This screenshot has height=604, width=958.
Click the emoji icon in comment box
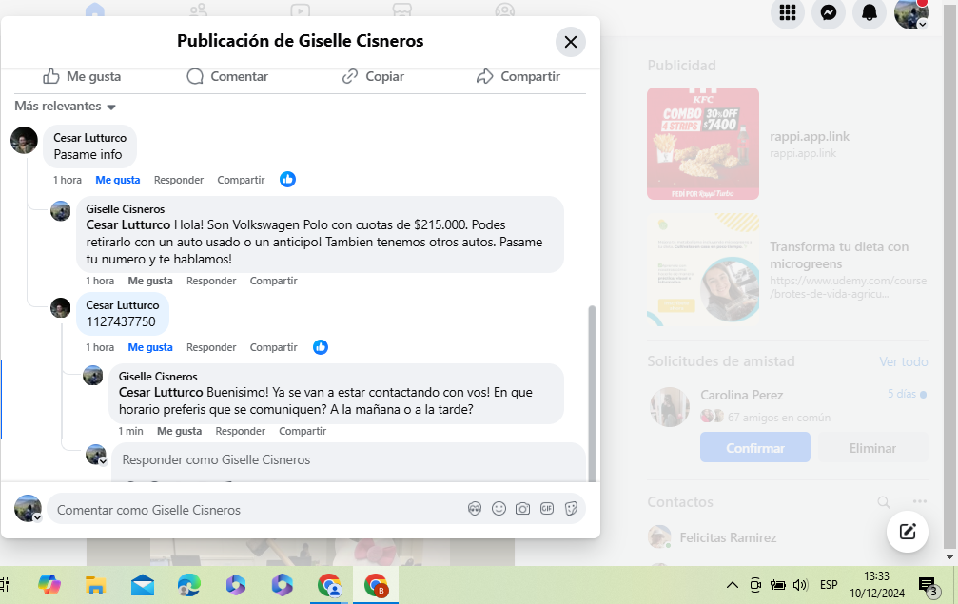(499, 510)
